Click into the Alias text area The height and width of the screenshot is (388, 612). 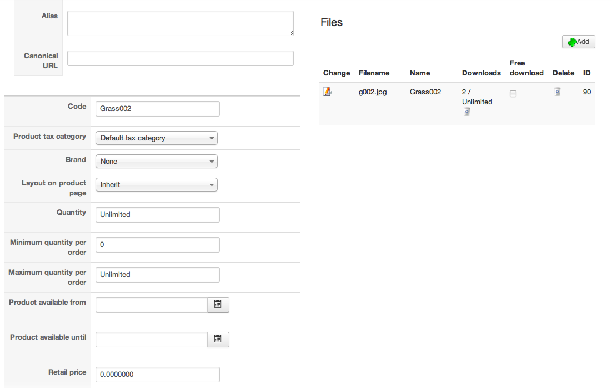(x=180, y=23)
